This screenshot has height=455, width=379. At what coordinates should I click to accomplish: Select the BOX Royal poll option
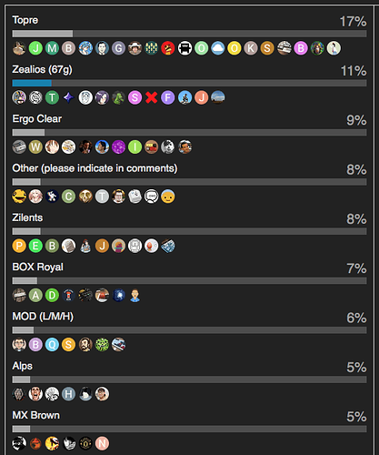(38, 268)
